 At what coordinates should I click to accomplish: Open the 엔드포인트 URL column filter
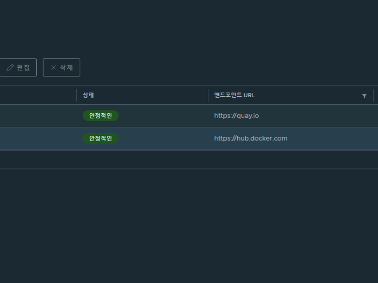pos(364,96)
